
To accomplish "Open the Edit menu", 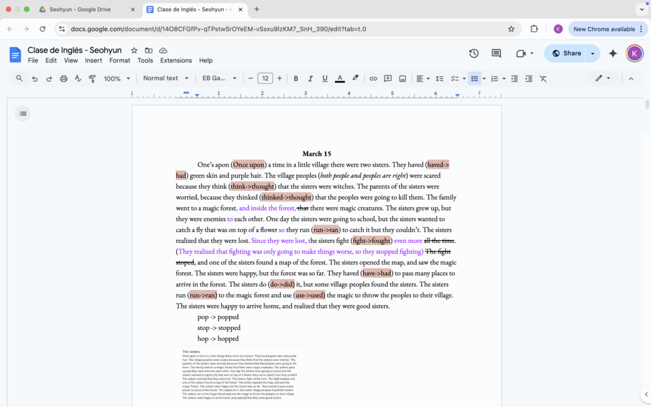I will pos(51,60).
